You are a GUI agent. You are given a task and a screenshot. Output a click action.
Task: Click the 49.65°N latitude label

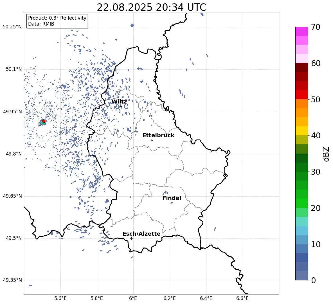12,196
